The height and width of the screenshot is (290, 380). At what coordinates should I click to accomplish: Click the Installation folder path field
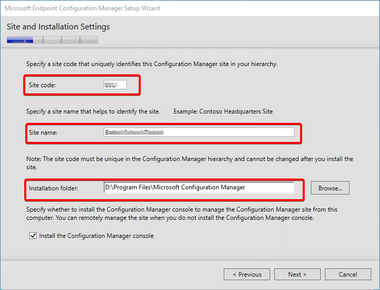(x=199, y=187)
